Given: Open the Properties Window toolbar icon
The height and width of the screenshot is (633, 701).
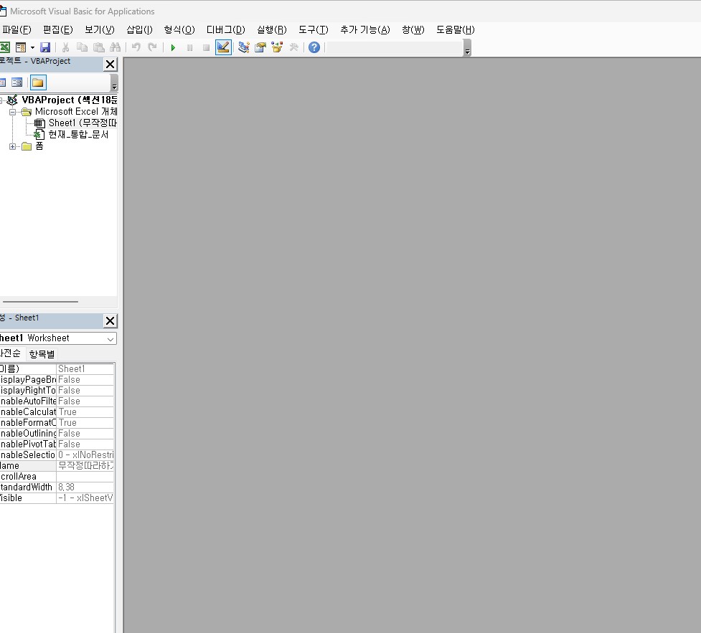Looking at the screenshot, I should click(x=260, y=47).
